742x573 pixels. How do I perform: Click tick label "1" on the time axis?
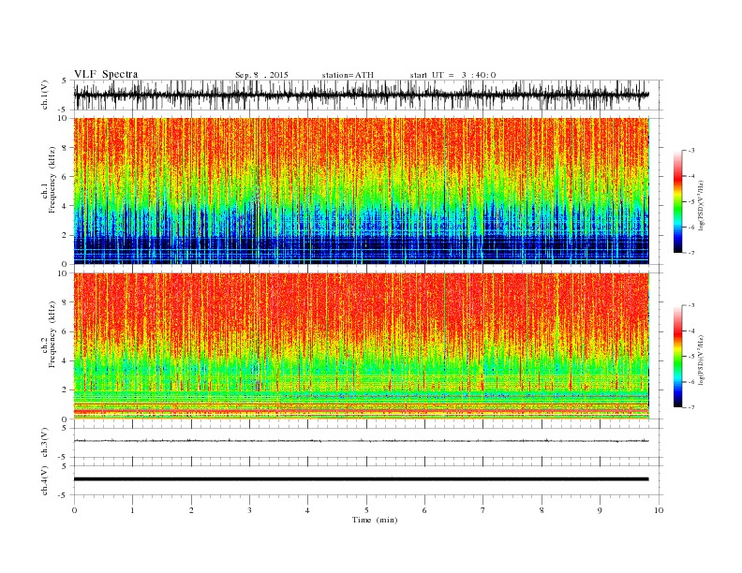pos(132,510)
